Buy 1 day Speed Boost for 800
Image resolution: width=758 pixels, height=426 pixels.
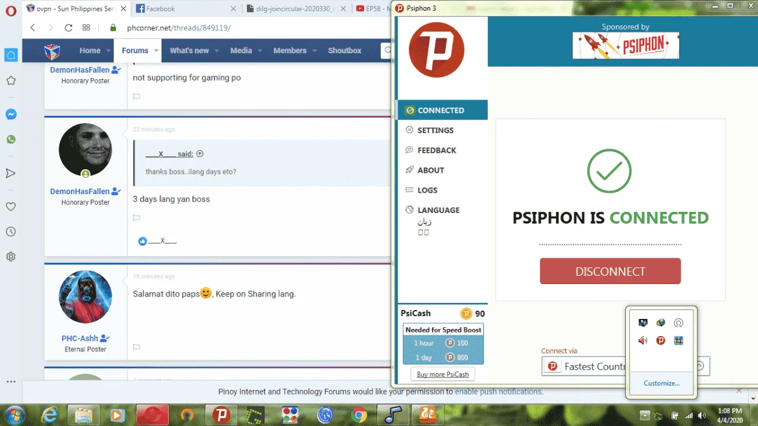443,357
